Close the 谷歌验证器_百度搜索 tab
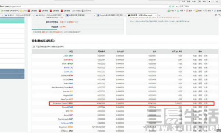This screenshot has height=133, width=221. click(x=94, y=15)
